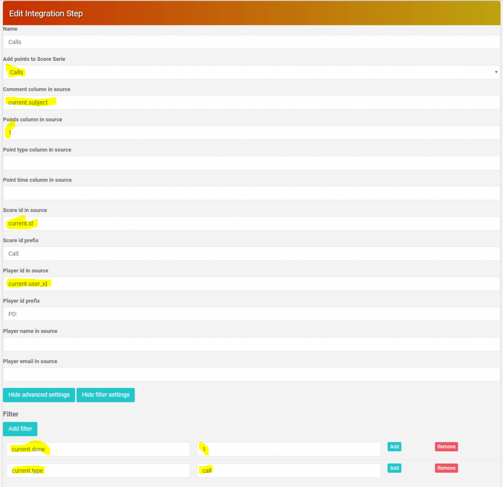Focus the Comment column in source field
The width and height of the screenshot is (503, 487).
coord(251,102)
